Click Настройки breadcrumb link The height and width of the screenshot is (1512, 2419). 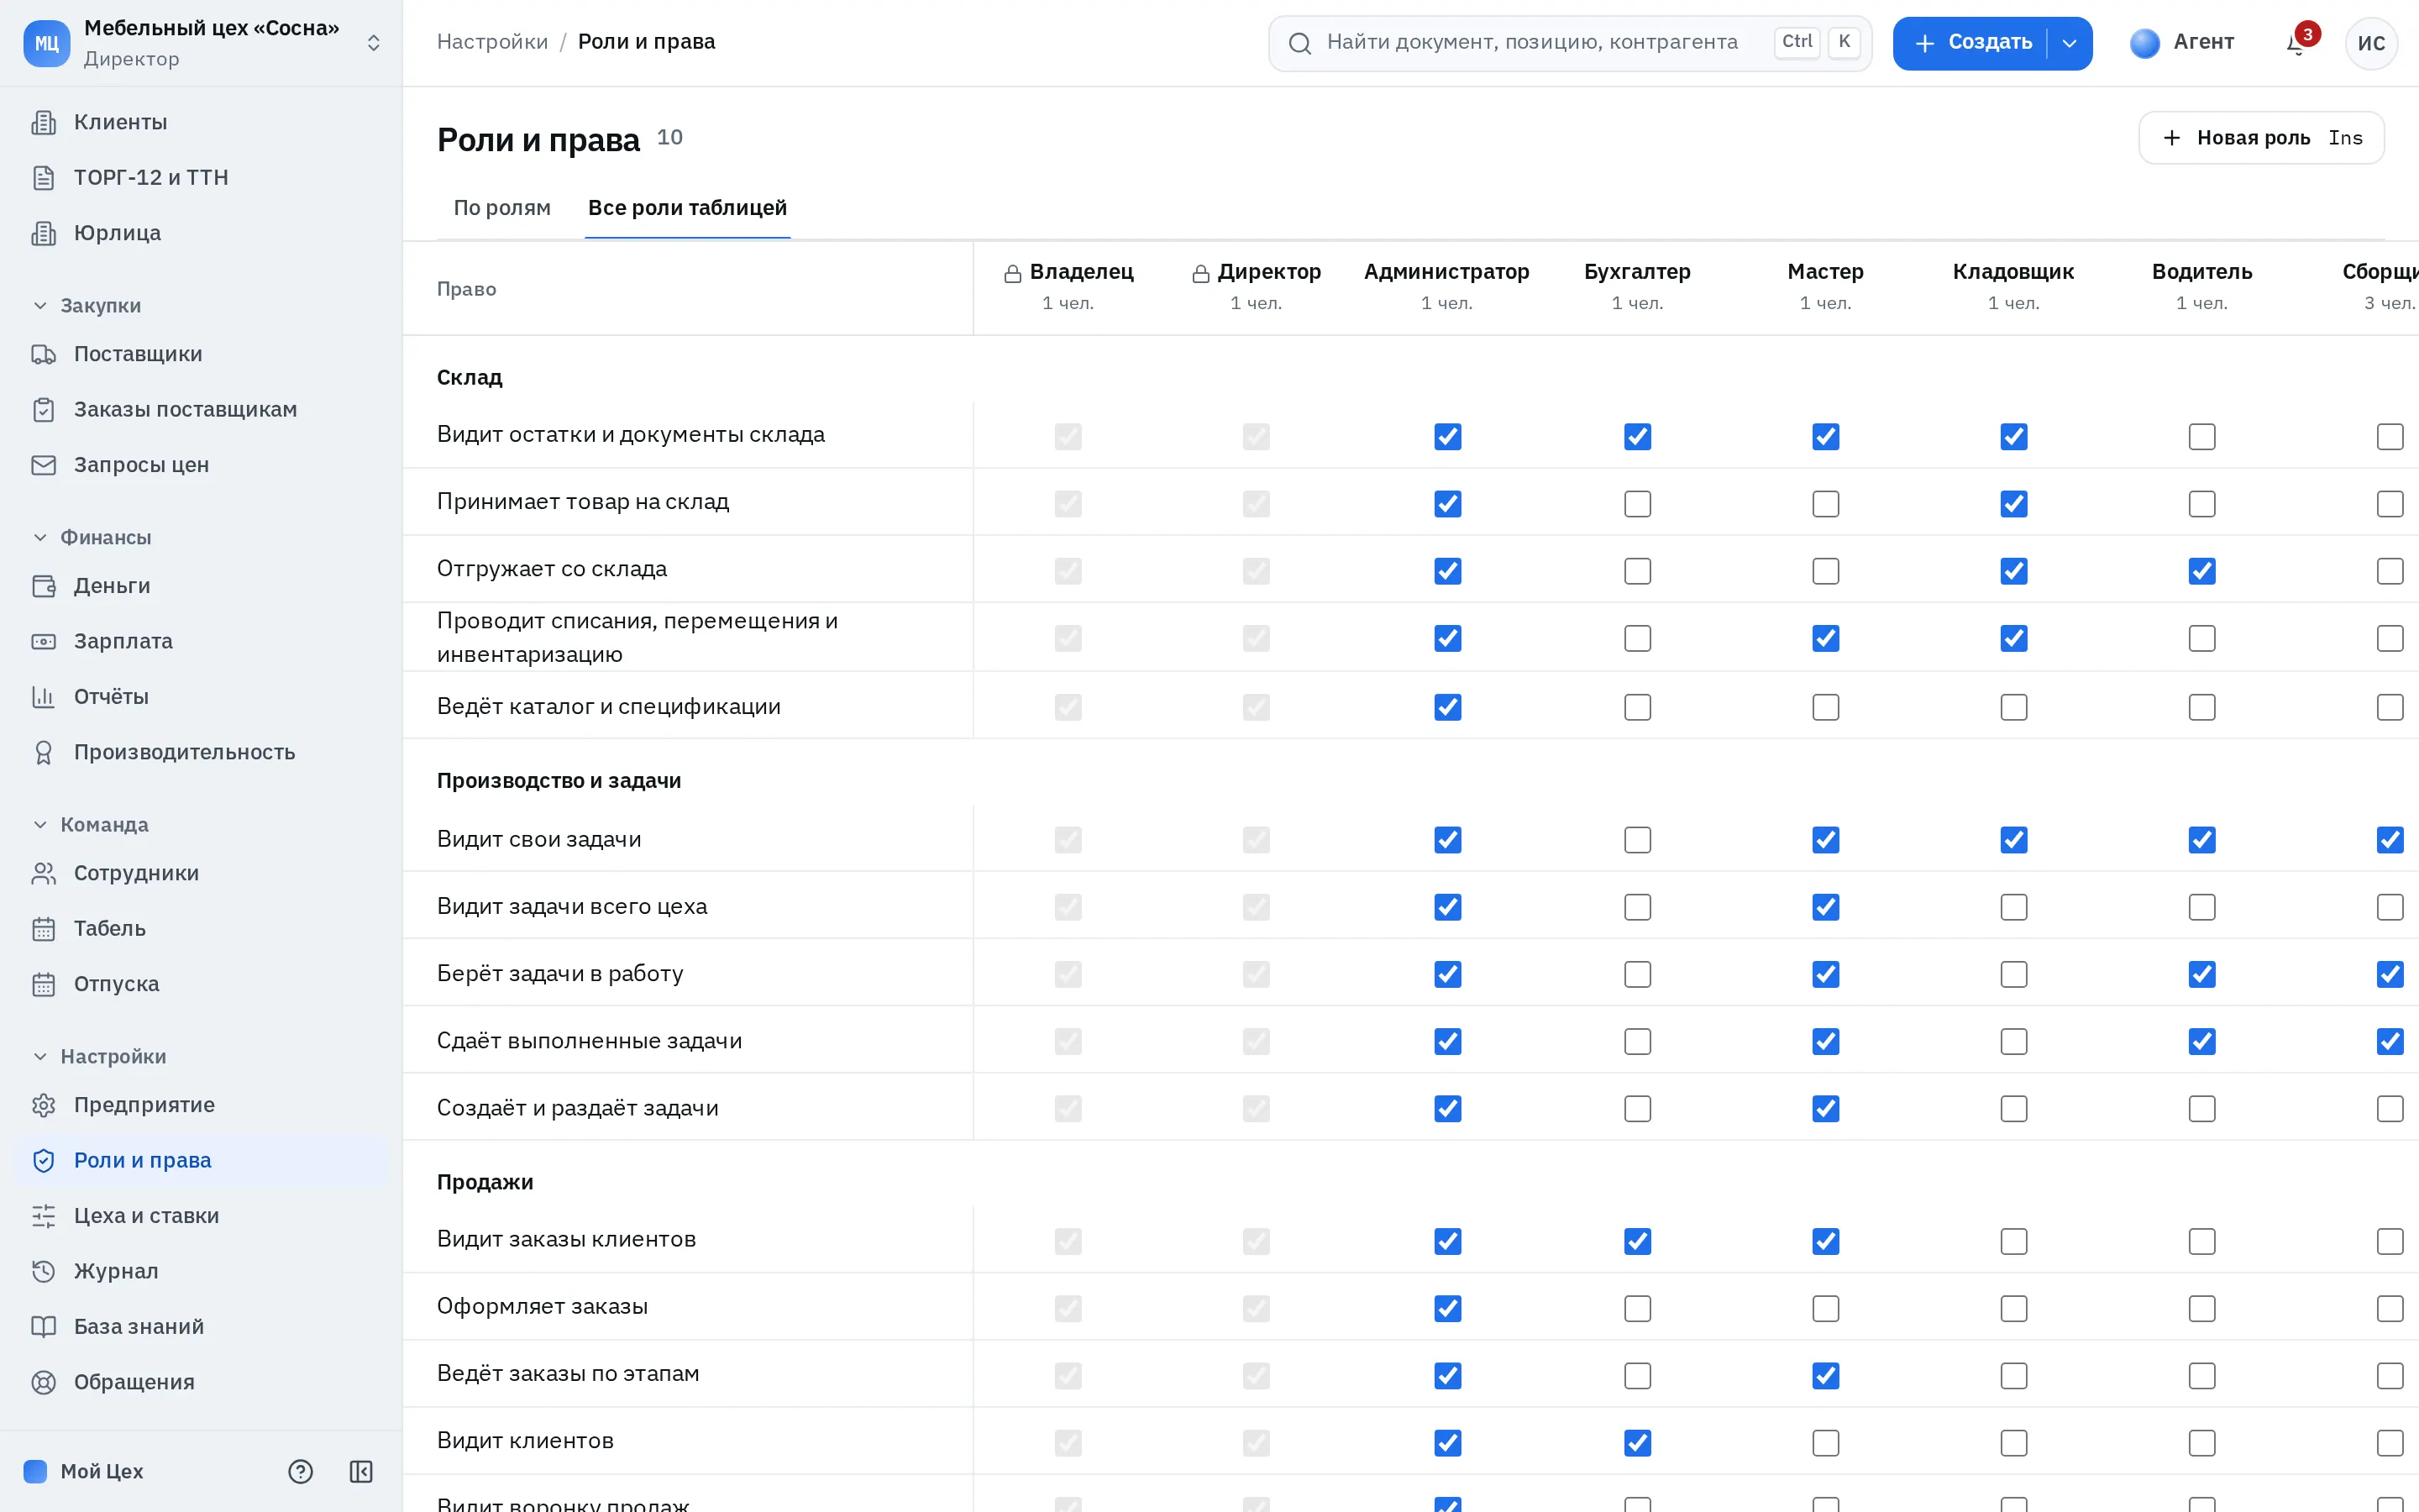click(x=492, y=42)
